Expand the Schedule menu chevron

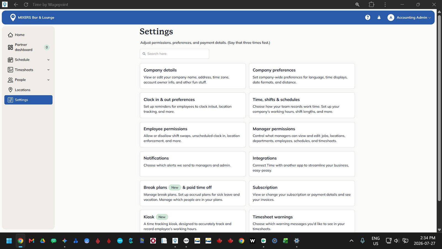[48, 60]
